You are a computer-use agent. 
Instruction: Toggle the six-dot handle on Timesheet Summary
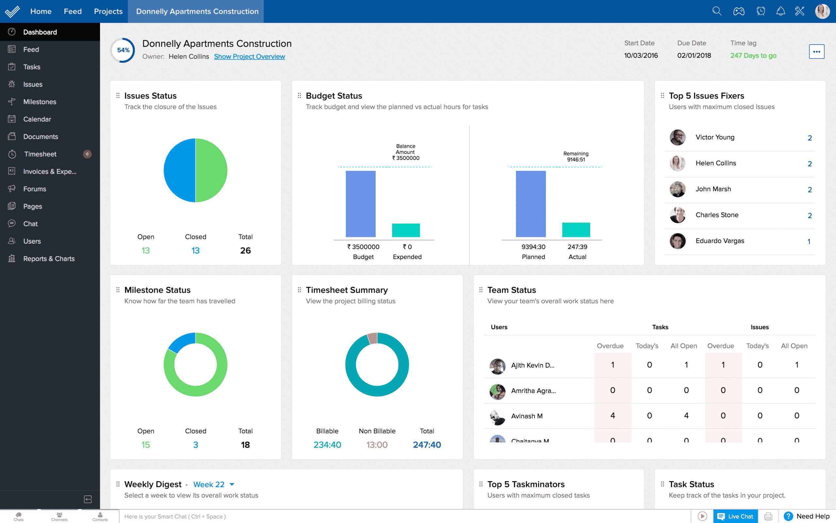299,290
